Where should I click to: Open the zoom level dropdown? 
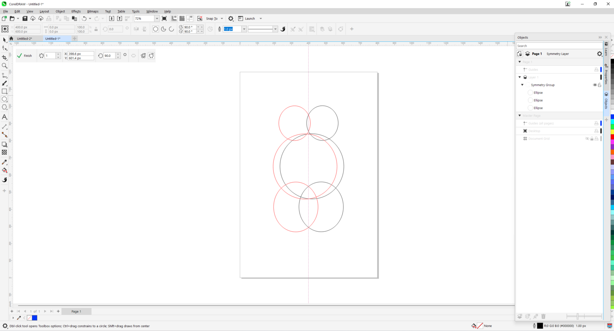point(157,19)
